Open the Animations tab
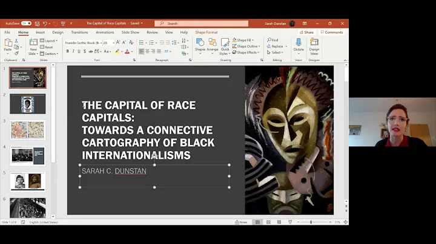 (x=105, y=33)
